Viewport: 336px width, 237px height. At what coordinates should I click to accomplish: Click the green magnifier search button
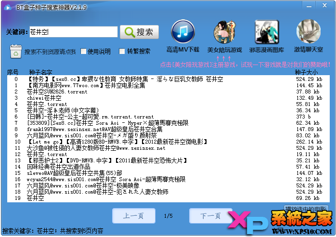point(139,32)
